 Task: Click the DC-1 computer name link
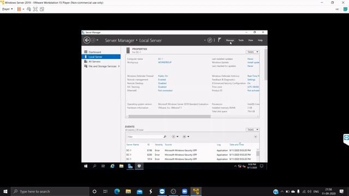pyautogui.click(x=160, y=59)
